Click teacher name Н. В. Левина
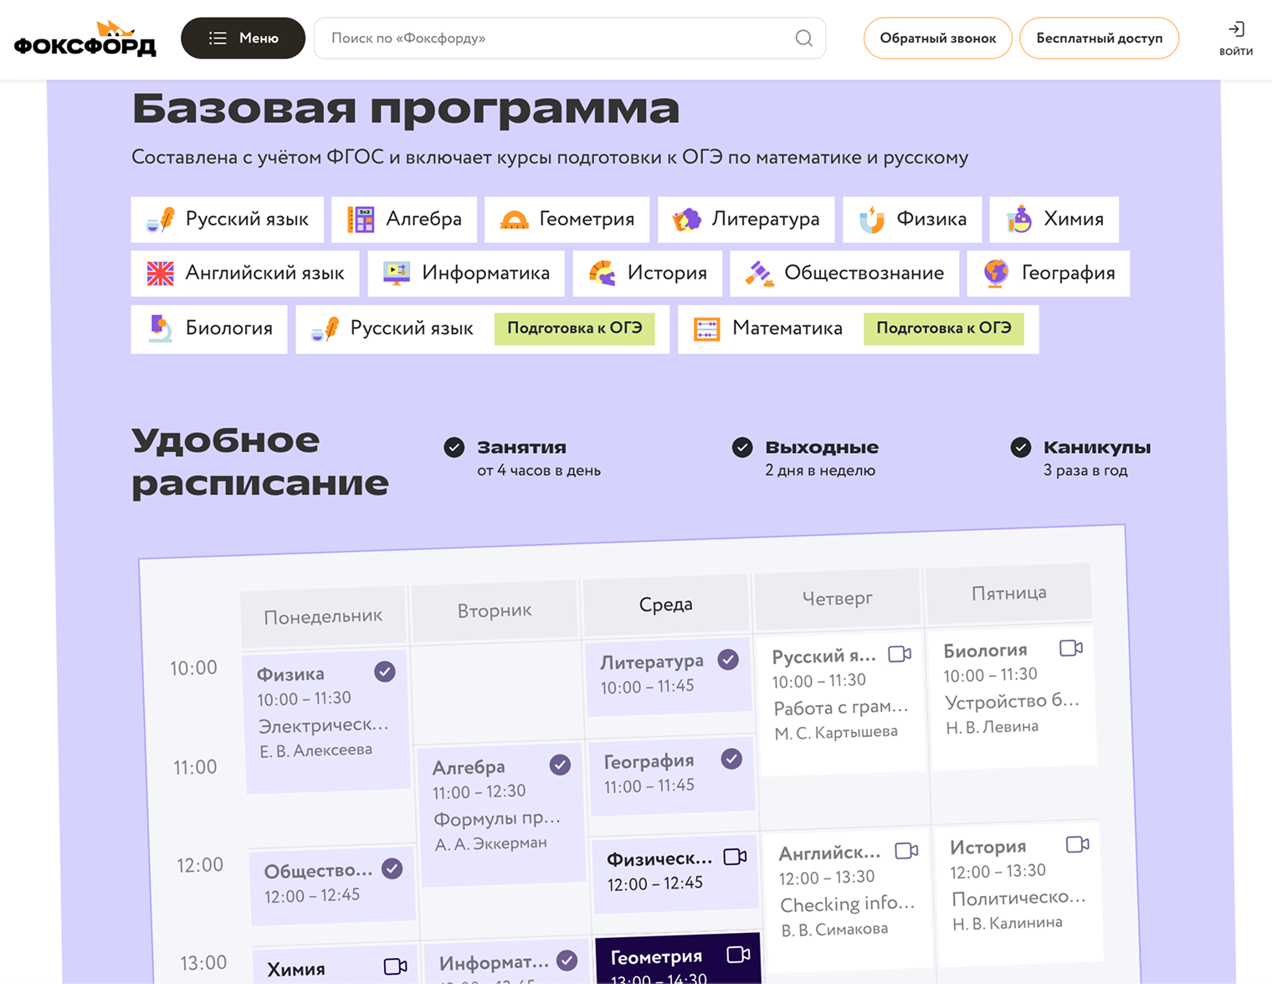 [x=992, y=727]
